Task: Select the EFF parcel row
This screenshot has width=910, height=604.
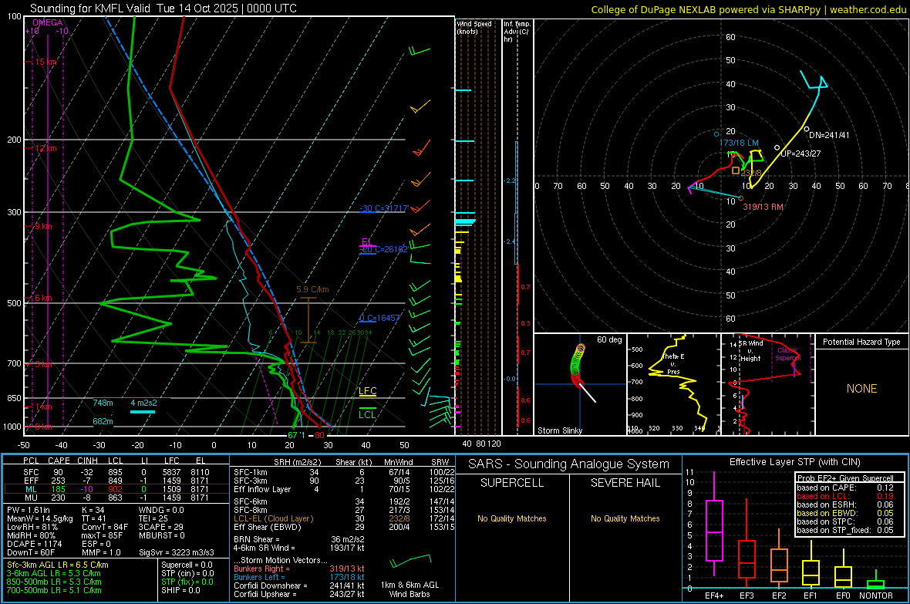Action: [x=116, y=481]
